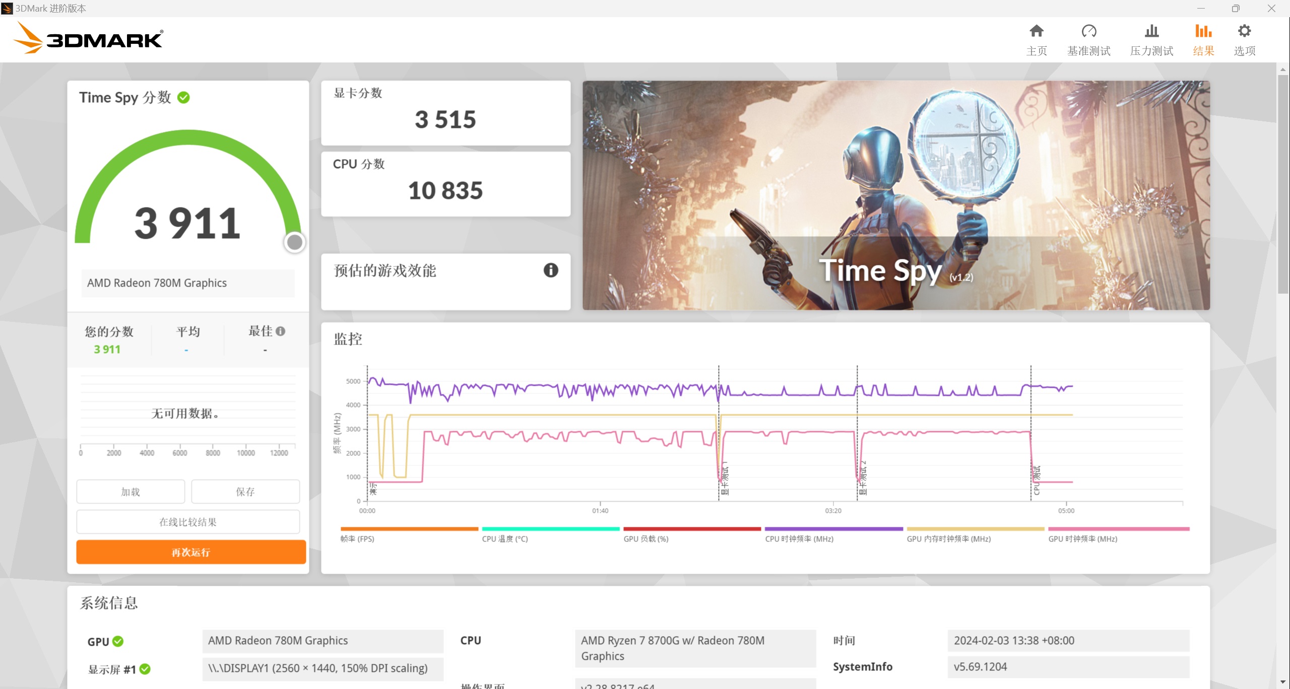
Task: Toggle the GPU 负载 (%) legend series
Action: tap(692, 535)
